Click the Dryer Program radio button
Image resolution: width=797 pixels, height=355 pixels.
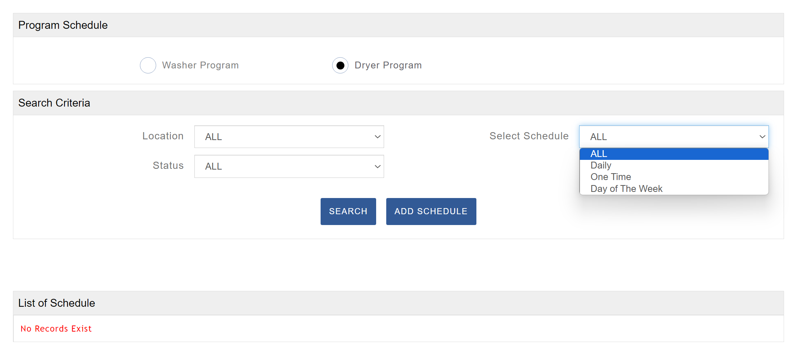[x=340, y=66]
